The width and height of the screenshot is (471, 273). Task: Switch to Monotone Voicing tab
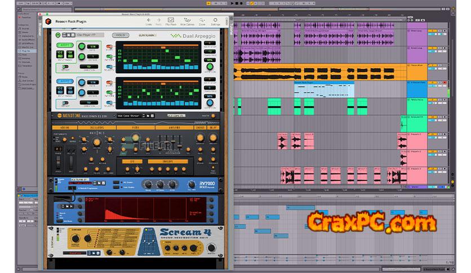65,127
